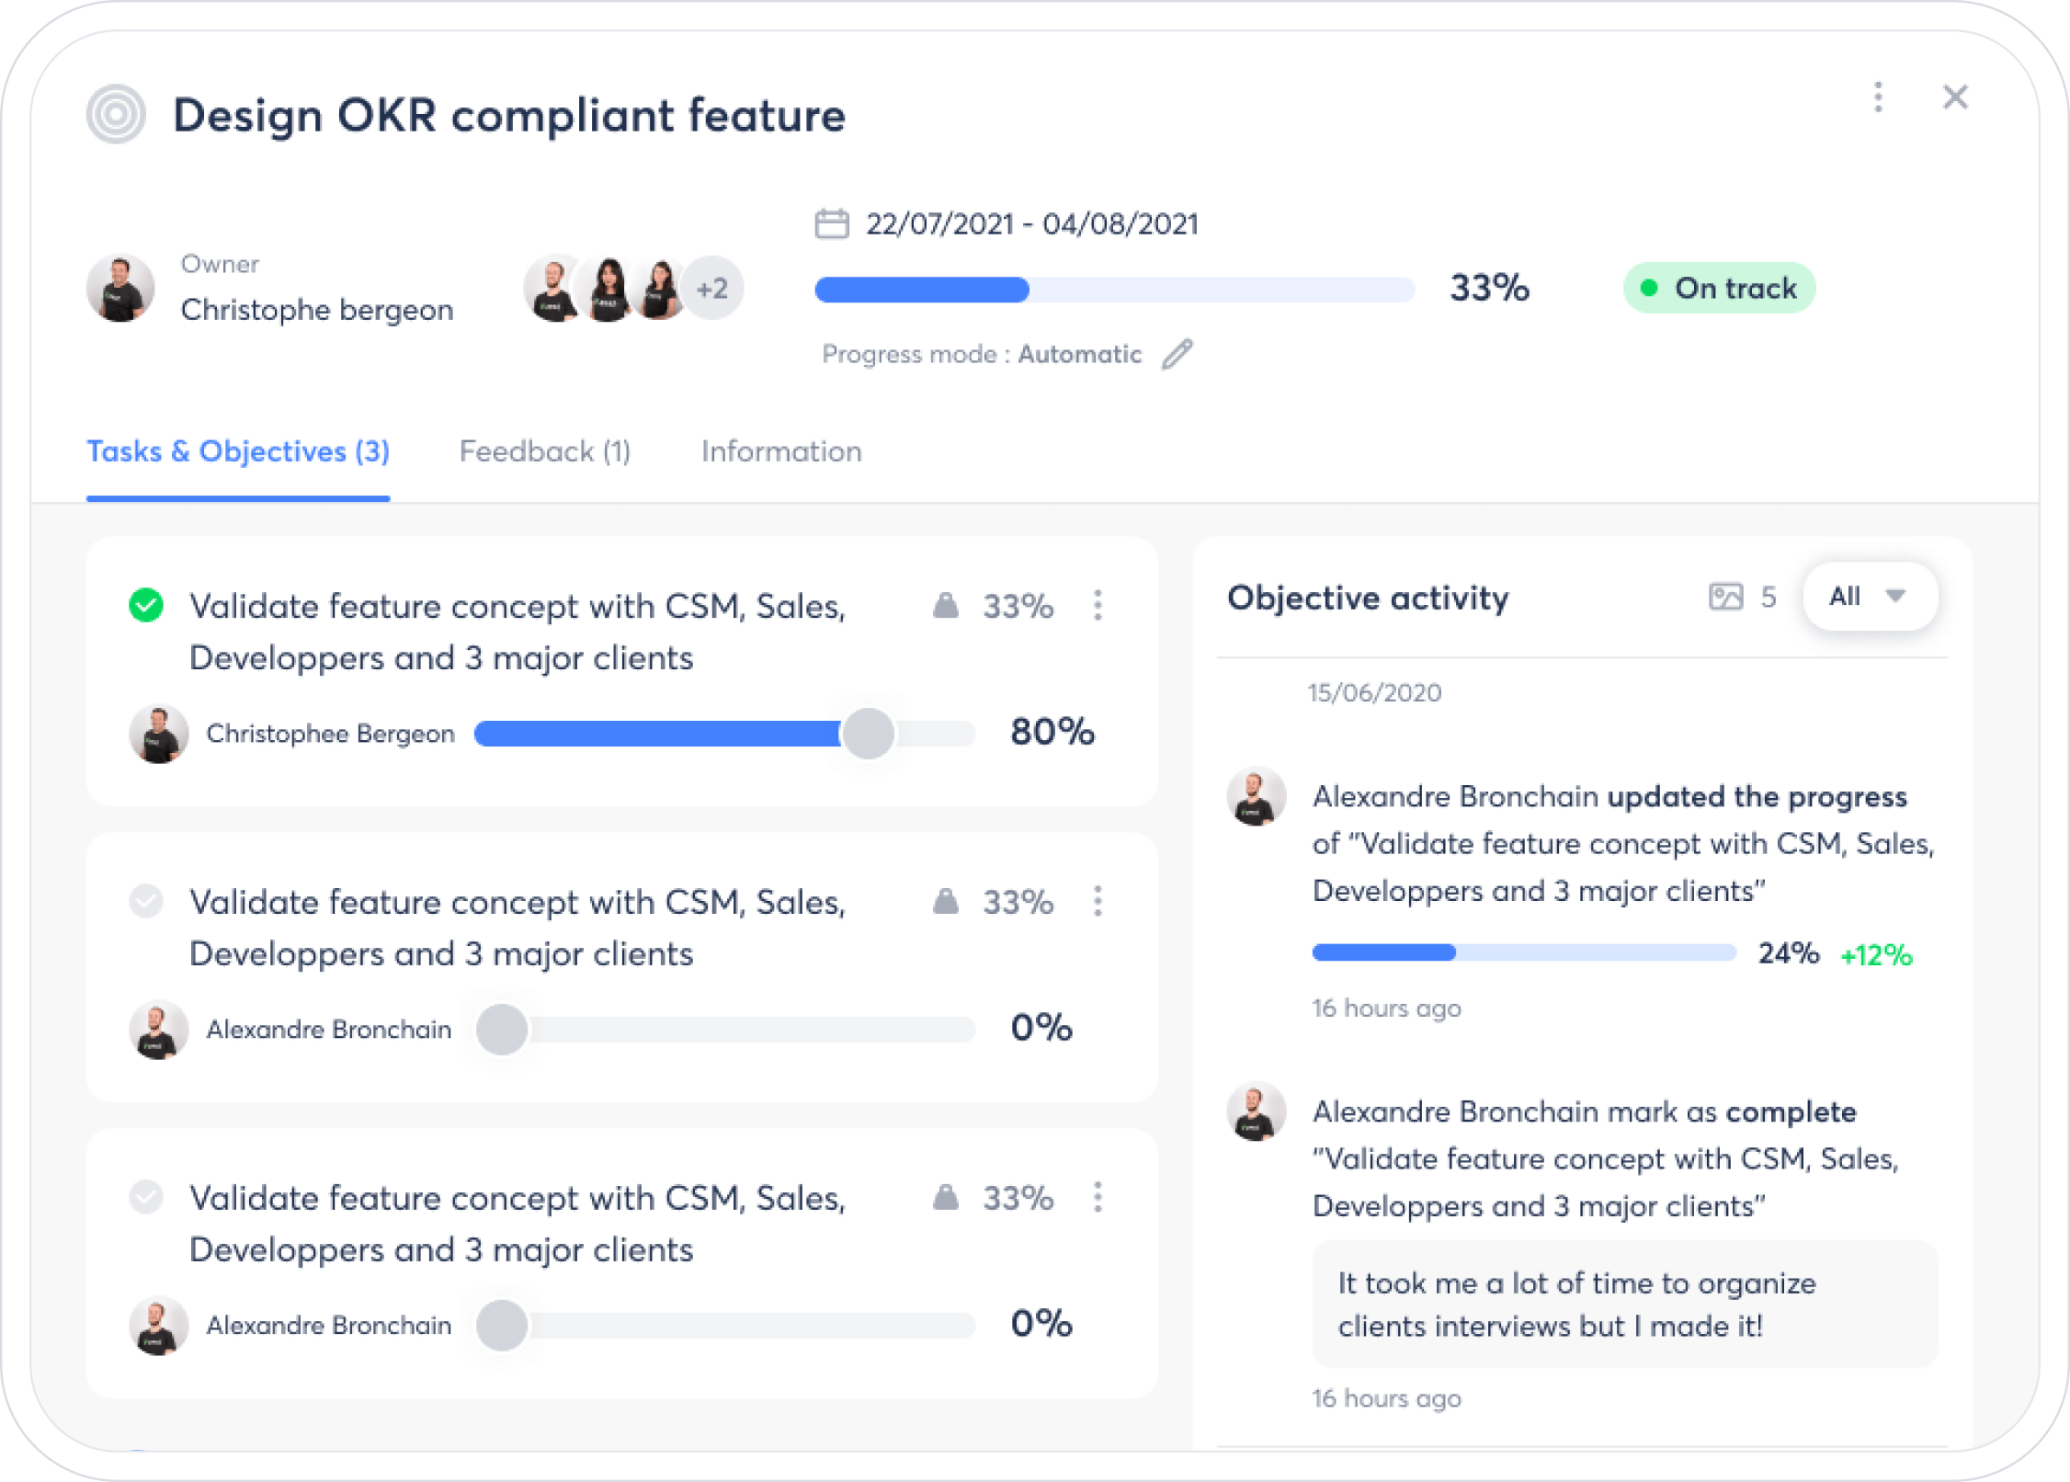Switch to the Feedback (1) tab
This screenshot has width=2070, height=1482.
click(544, 451)
